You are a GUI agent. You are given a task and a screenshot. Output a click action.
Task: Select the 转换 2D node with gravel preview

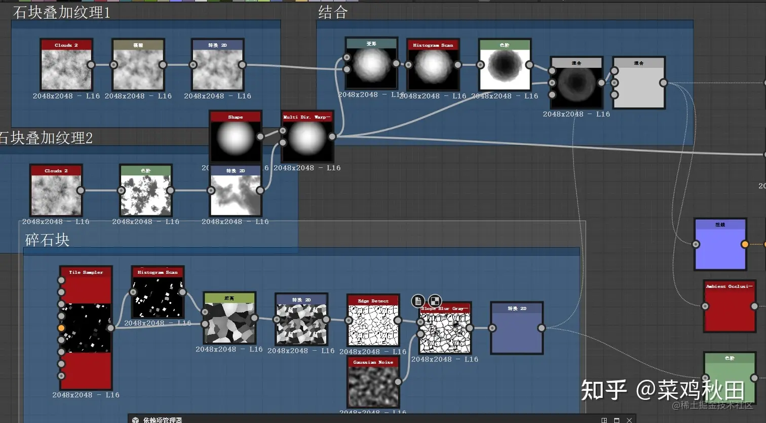[x=301, y=320]
